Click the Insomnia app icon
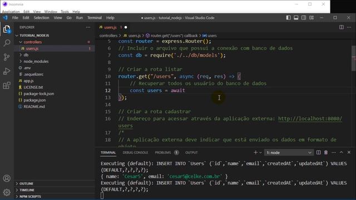The height and width of the screenshot is (200, 356). (x=5, y=4)
